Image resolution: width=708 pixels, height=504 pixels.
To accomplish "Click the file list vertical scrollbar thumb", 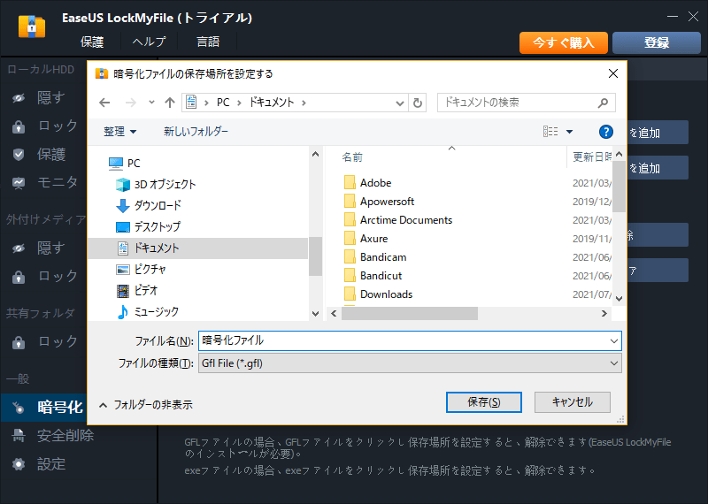I will 619,186.
